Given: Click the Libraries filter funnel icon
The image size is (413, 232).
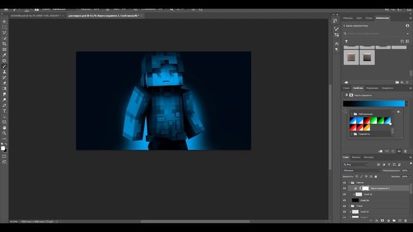Looking at the screenshot, I should pyautogui.click(x=347, y=41).
